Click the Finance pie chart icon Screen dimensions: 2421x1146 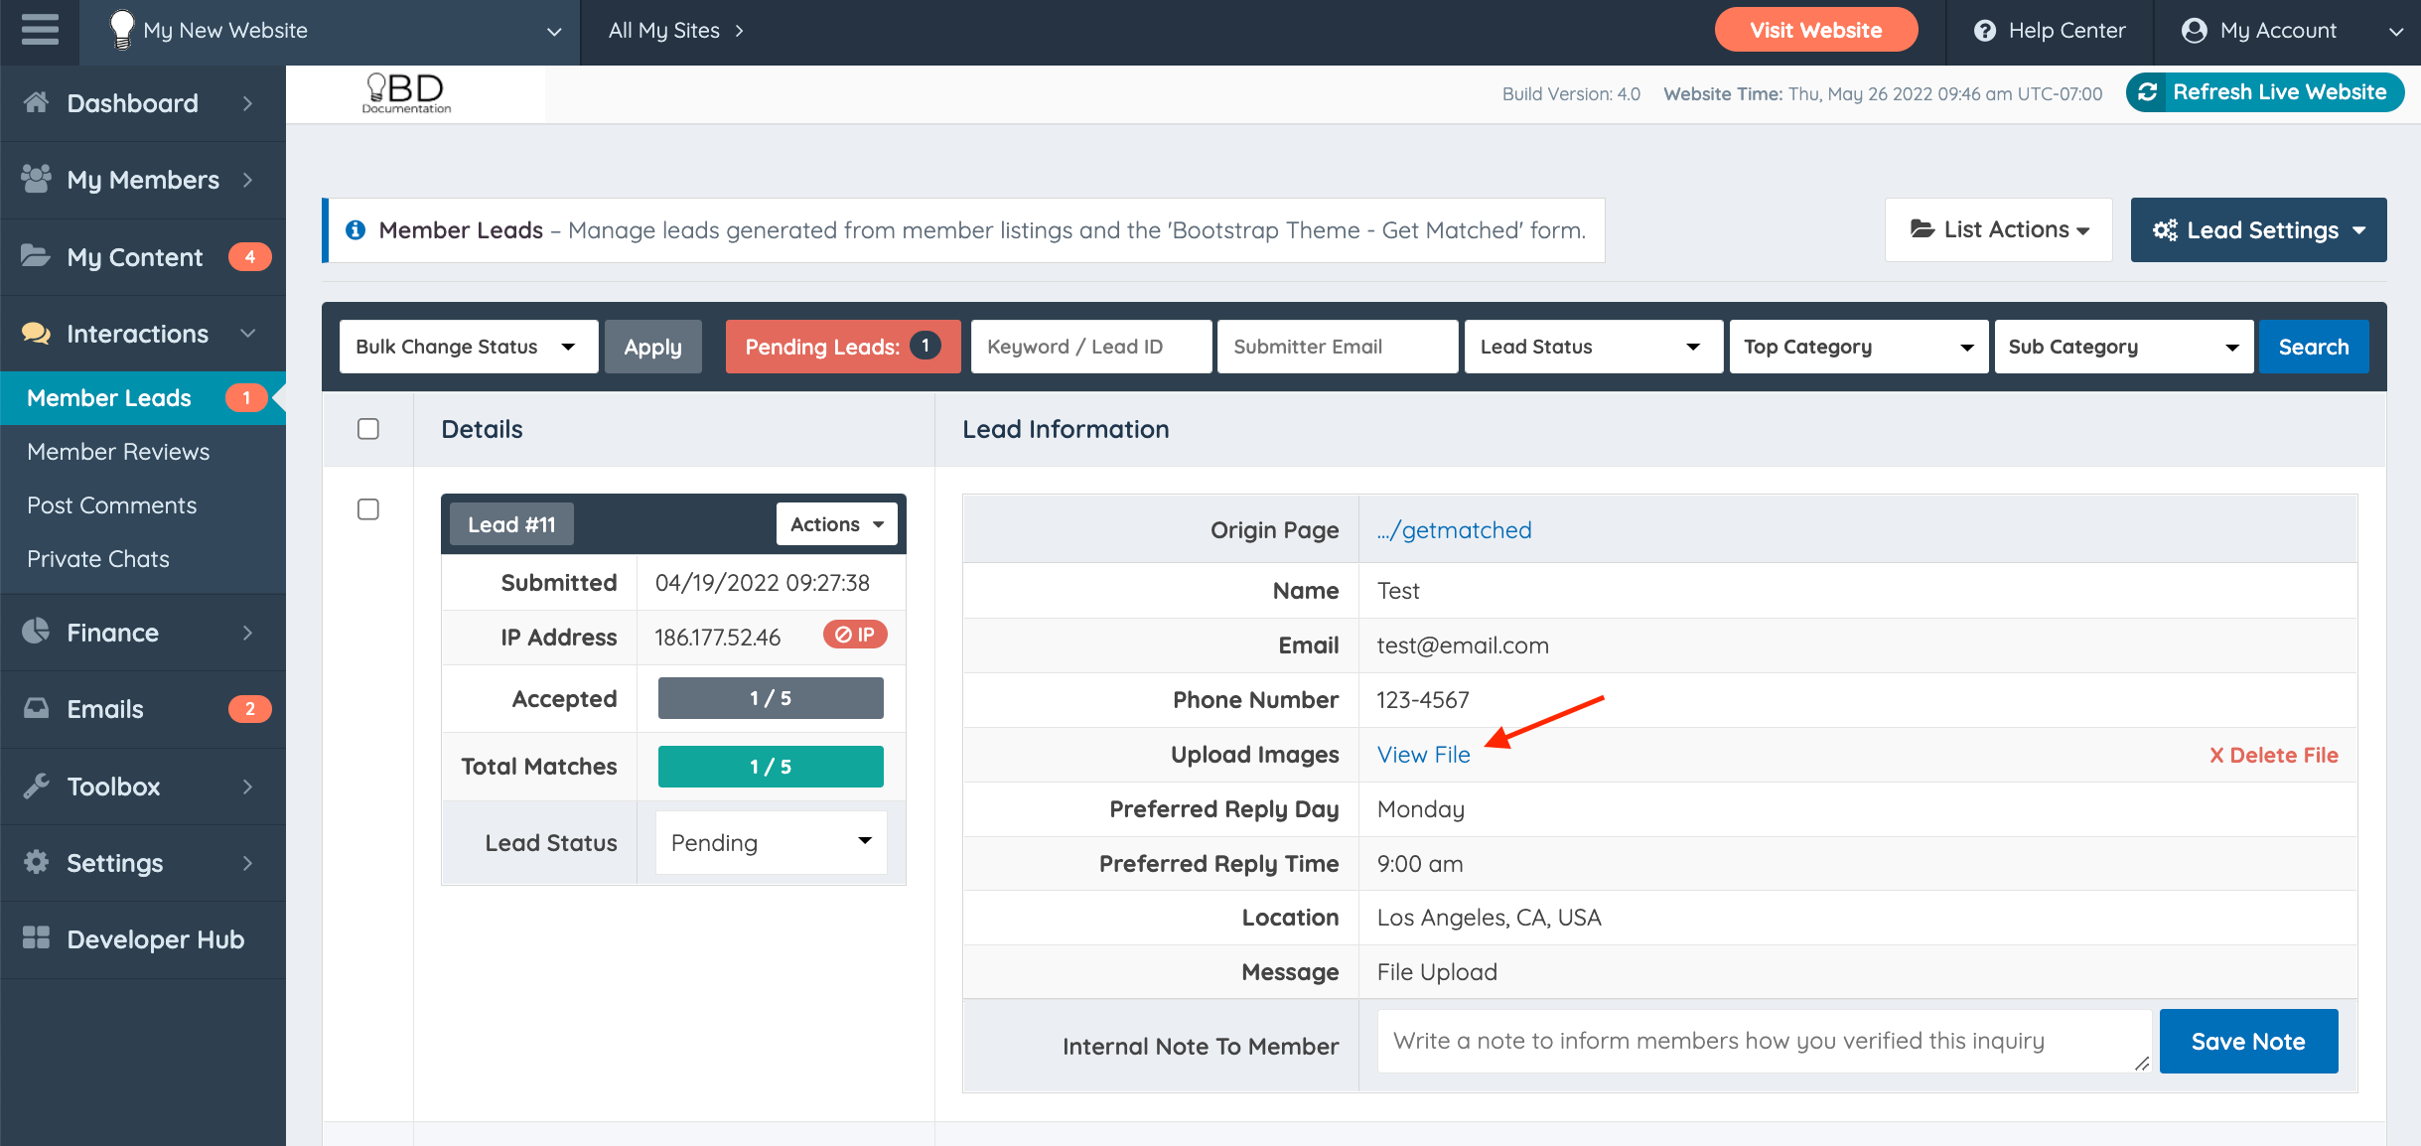point(37,632)
